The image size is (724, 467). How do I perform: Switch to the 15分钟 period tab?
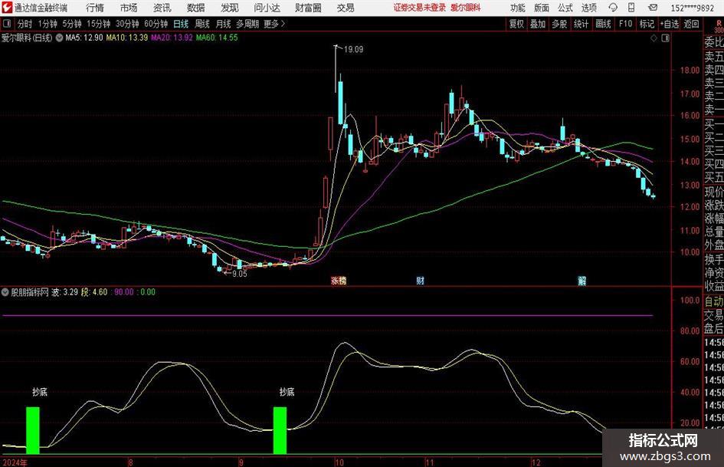98,24
